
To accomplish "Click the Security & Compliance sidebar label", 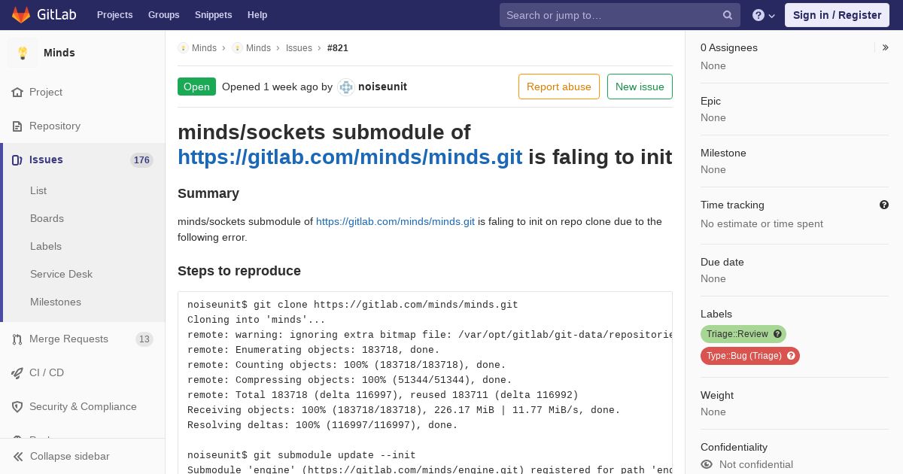I will click(x=83, y=407).
